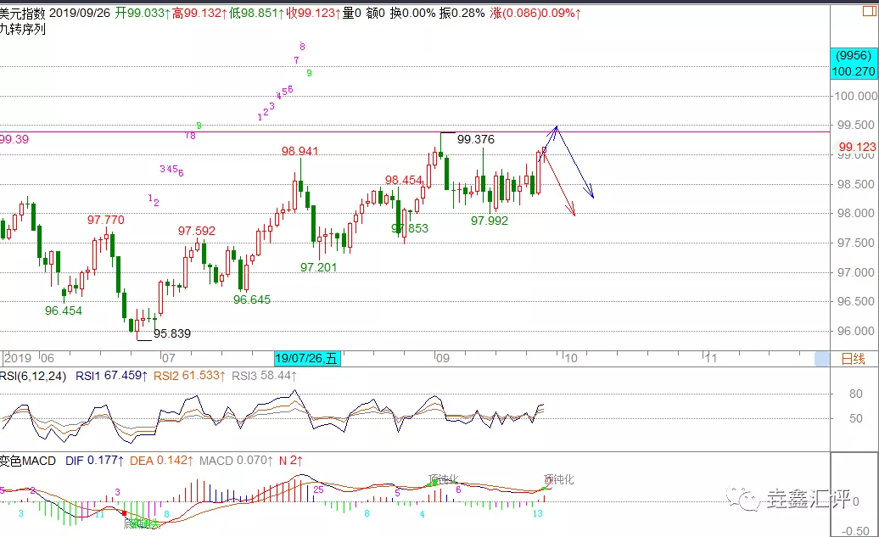Screen dimensions: 879x537
Task: Click the small orange rectangle icon at top right
Action: click(x=871, y=11)
